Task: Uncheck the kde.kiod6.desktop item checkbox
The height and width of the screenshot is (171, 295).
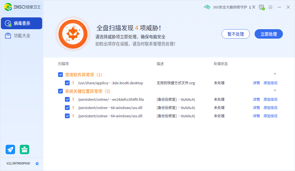Action: (x=67, y=83)
